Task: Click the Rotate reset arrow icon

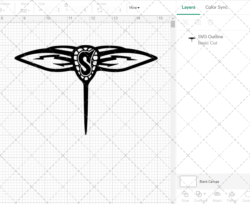Action: [x=99, y=10]
